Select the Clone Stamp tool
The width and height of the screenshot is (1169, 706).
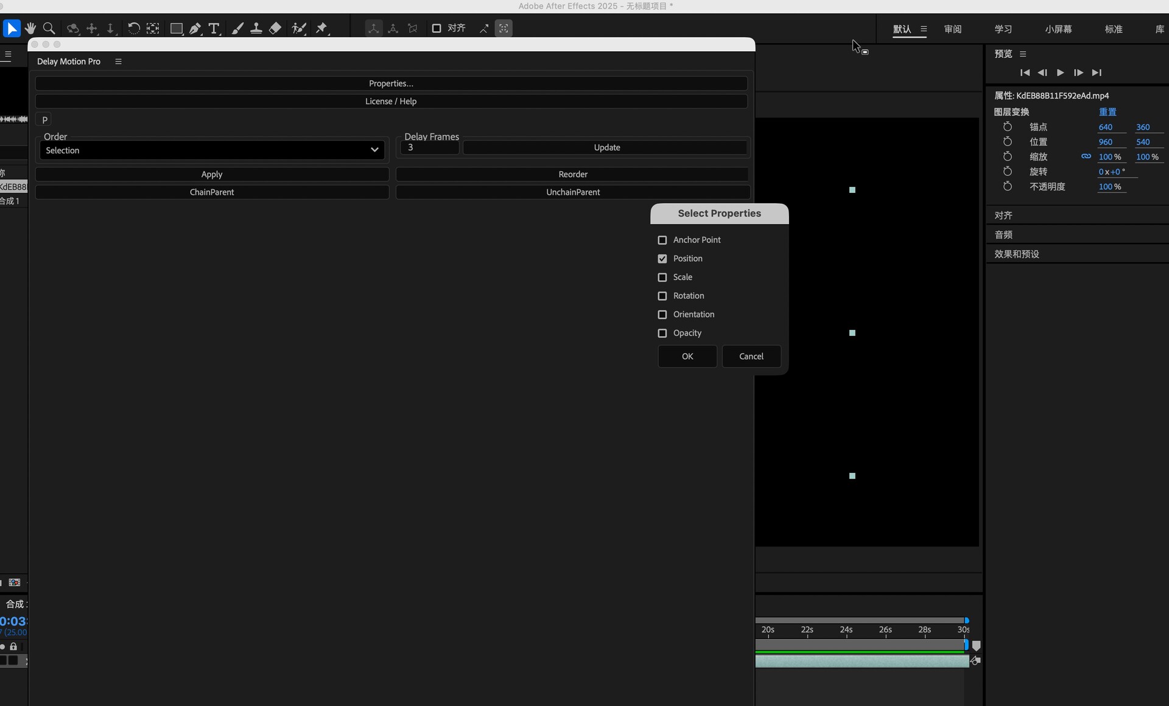point(256,28)
